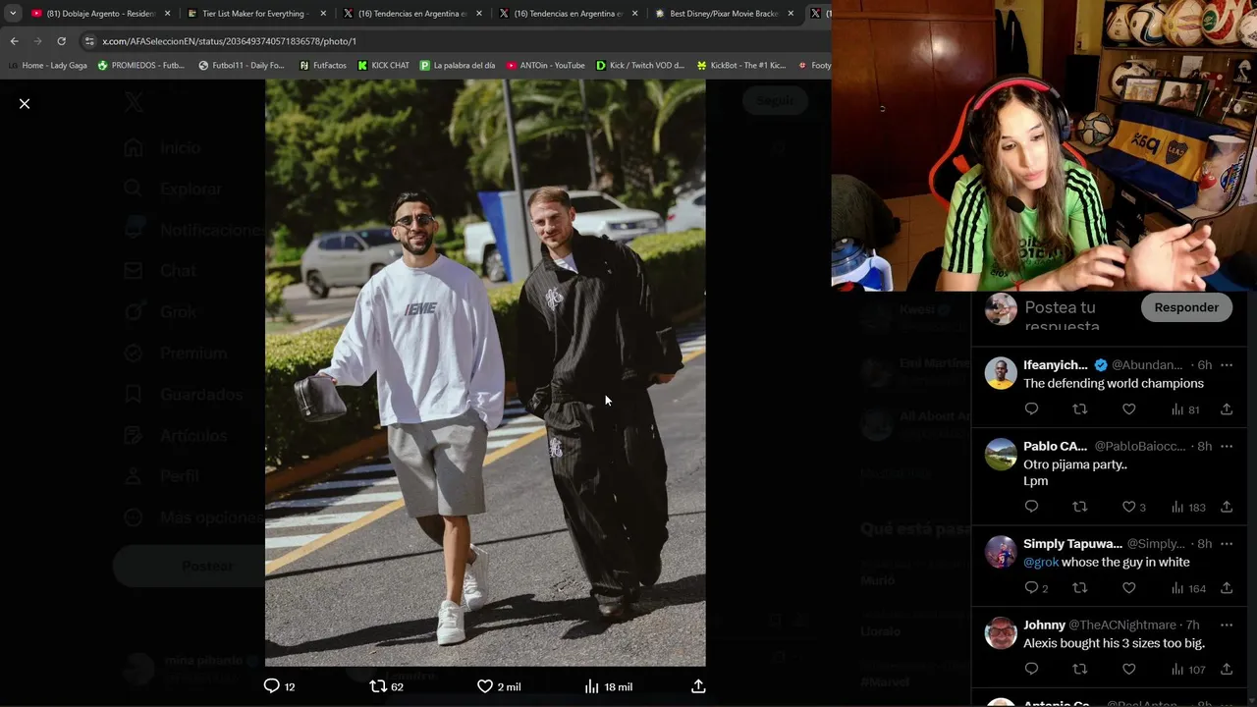Close the 'Doblaje Argento' tab
Viewport: 1257px width, 707px height.
pyautogui.click(x=167, y=14)
